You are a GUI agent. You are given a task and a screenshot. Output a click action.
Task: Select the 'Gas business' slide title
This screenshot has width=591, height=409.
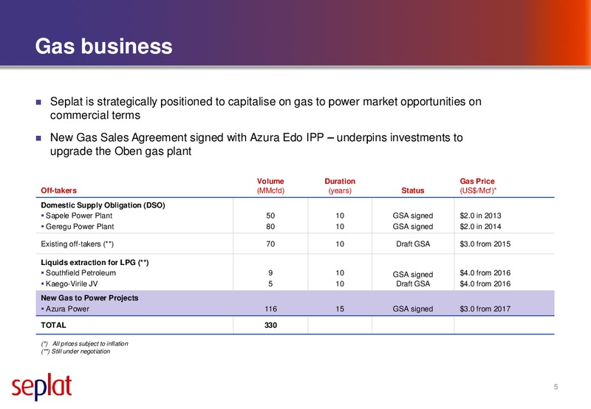[x=103, y=47]
